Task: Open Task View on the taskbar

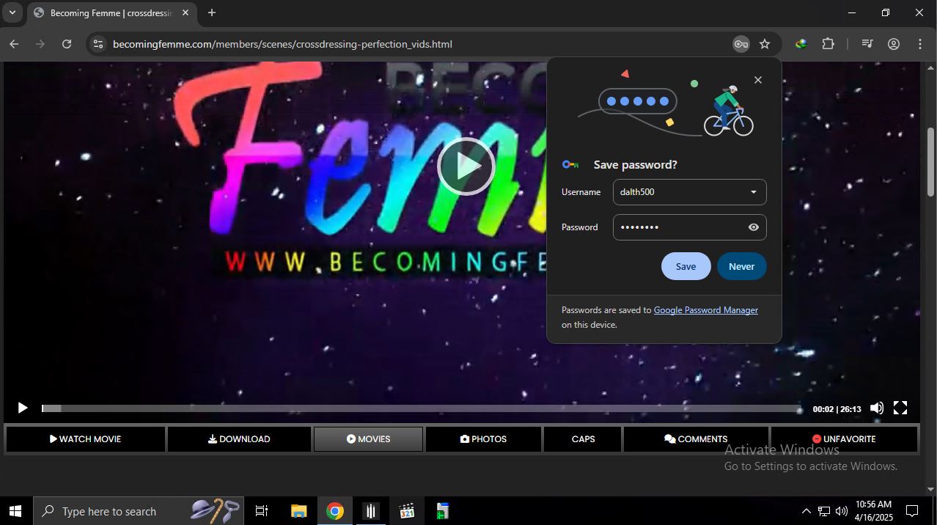Action: coord(262,511)
